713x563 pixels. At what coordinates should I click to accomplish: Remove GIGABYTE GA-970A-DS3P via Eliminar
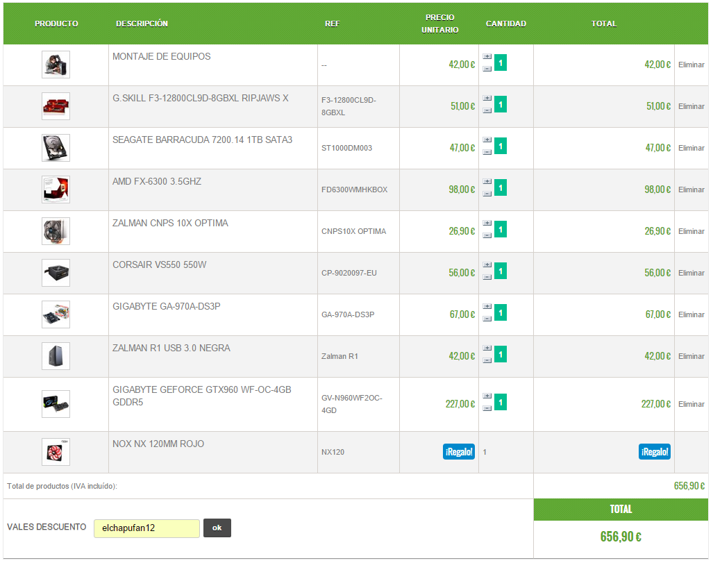691,314
